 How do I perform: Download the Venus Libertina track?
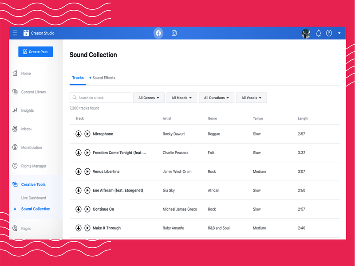coord(79,172)
